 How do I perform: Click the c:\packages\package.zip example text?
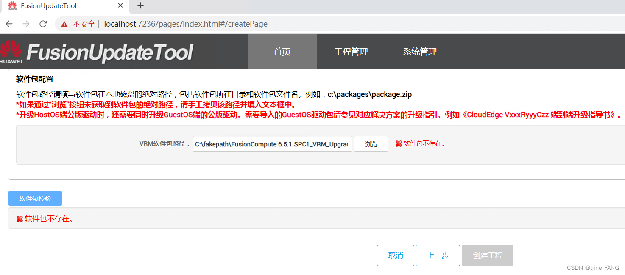(370, 94)
